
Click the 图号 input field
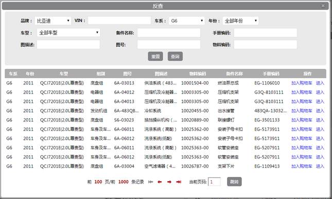tap(169, 45)
